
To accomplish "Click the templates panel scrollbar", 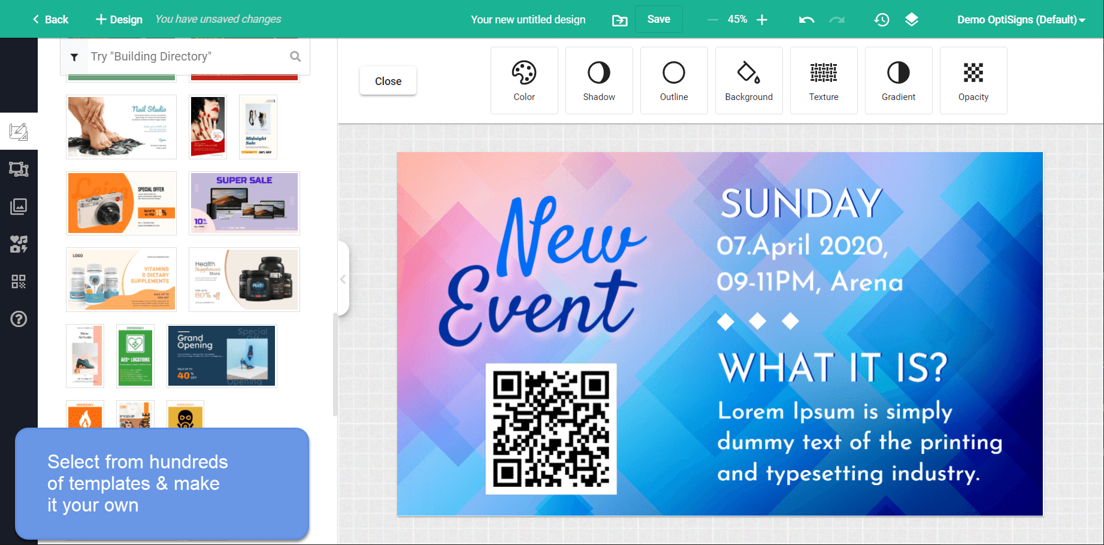I will [335, 364].
